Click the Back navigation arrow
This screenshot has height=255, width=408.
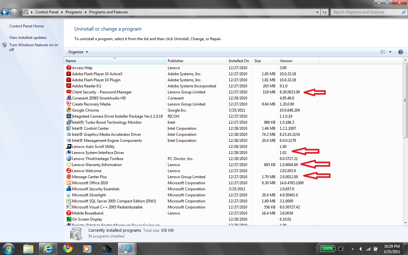click(x=5, y=12)
